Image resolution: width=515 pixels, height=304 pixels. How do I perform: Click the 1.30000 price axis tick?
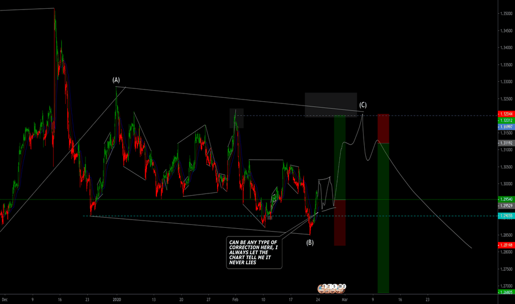[506, 184]
